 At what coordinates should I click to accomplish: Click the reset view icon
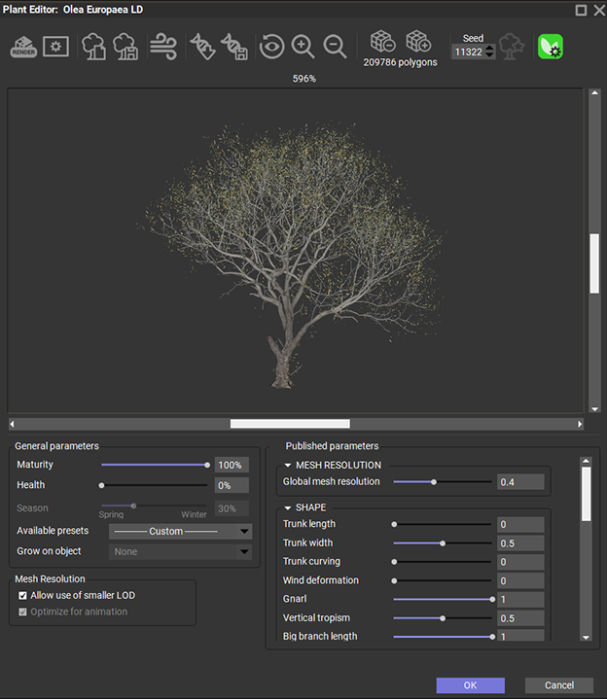click(271, 47)
